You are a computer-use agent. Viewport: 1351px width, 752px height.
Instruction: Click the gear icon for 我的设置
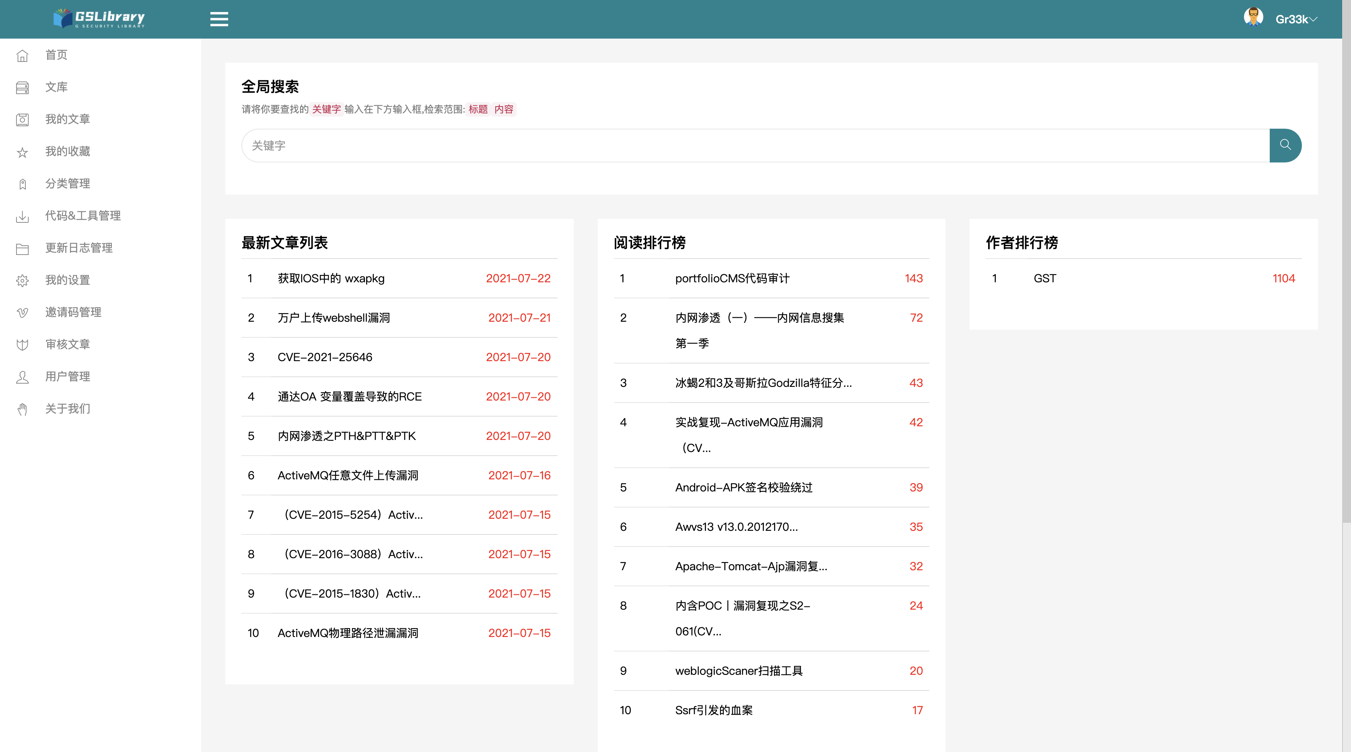pyautogui.click(x=22, y=280)
